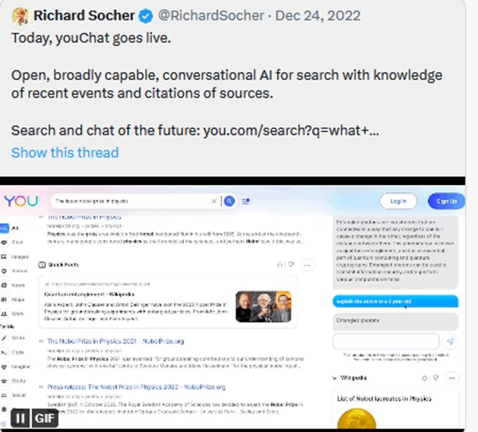
Task: Open the Code app in sidebar
Action: (18, 352)
